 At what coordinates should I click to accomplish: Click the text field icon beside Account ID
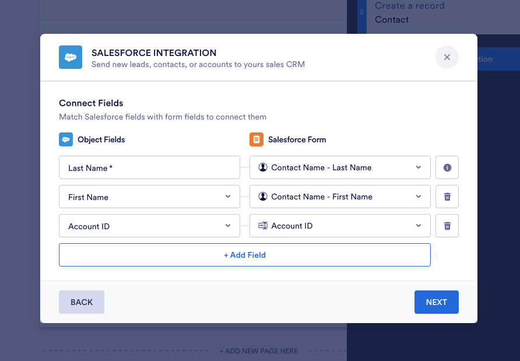[263, 226]
